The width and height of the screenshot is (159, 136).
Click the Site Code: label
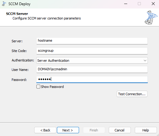19,51
